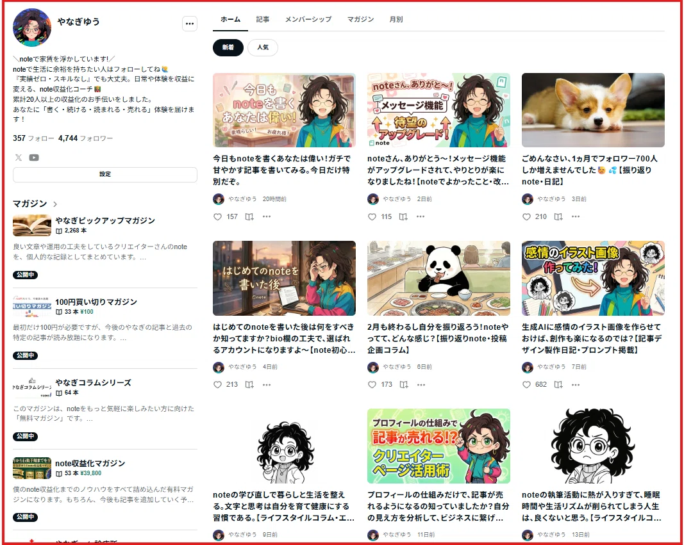Like the 今日もnoteを書くあなたは偉い article
Image resolution: width=684 pixels, height=545 pixels.
(x=217, y=216)
